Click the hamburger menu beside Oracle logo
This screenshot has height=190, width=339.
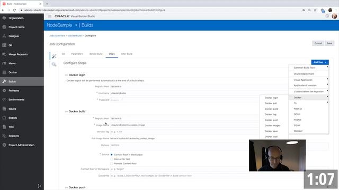coord(49,16)
